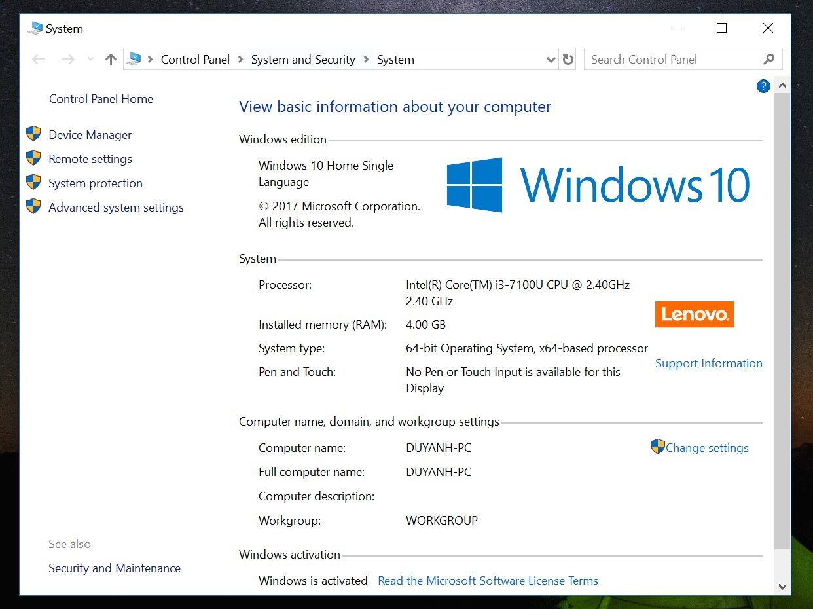This screenshot has width=813, height=609.
Task: Click Windows 10 Home Single Language text
Action: [x=326, y=174]
